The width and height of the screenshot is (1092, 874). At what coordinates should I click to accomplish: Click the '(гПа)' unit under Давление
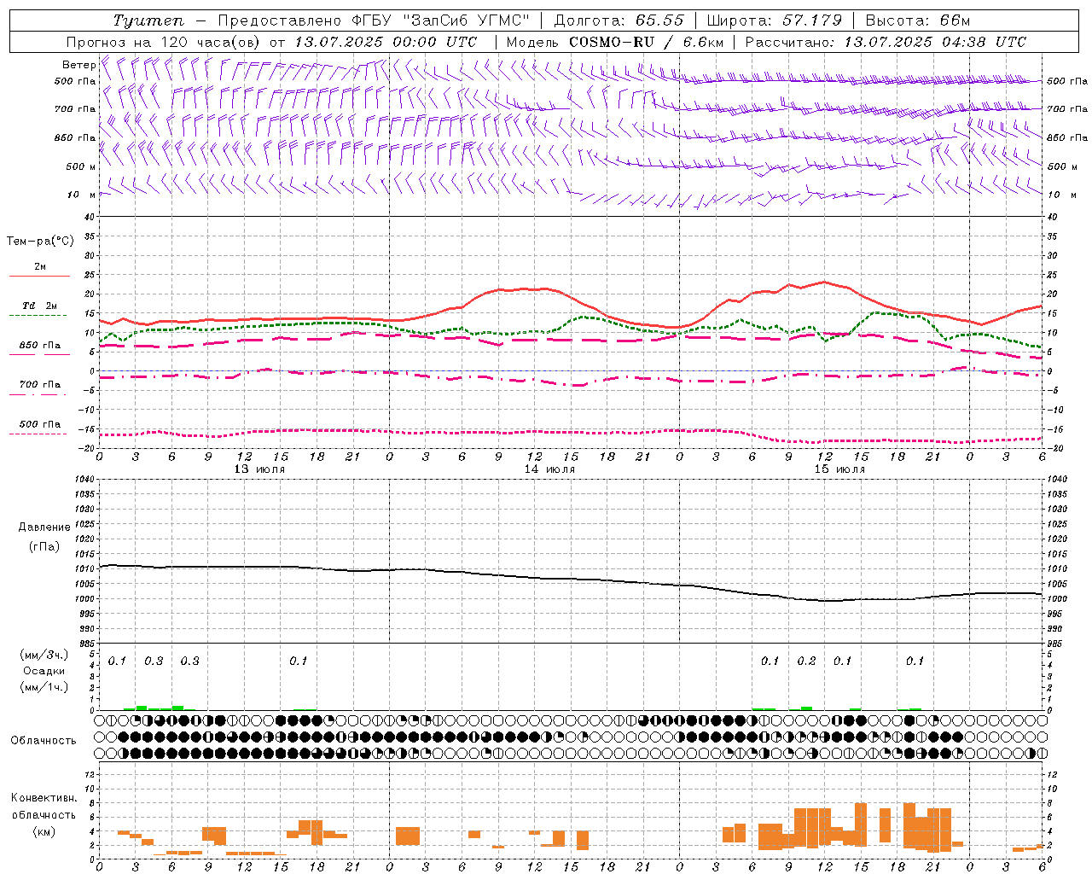pos(44,547)
